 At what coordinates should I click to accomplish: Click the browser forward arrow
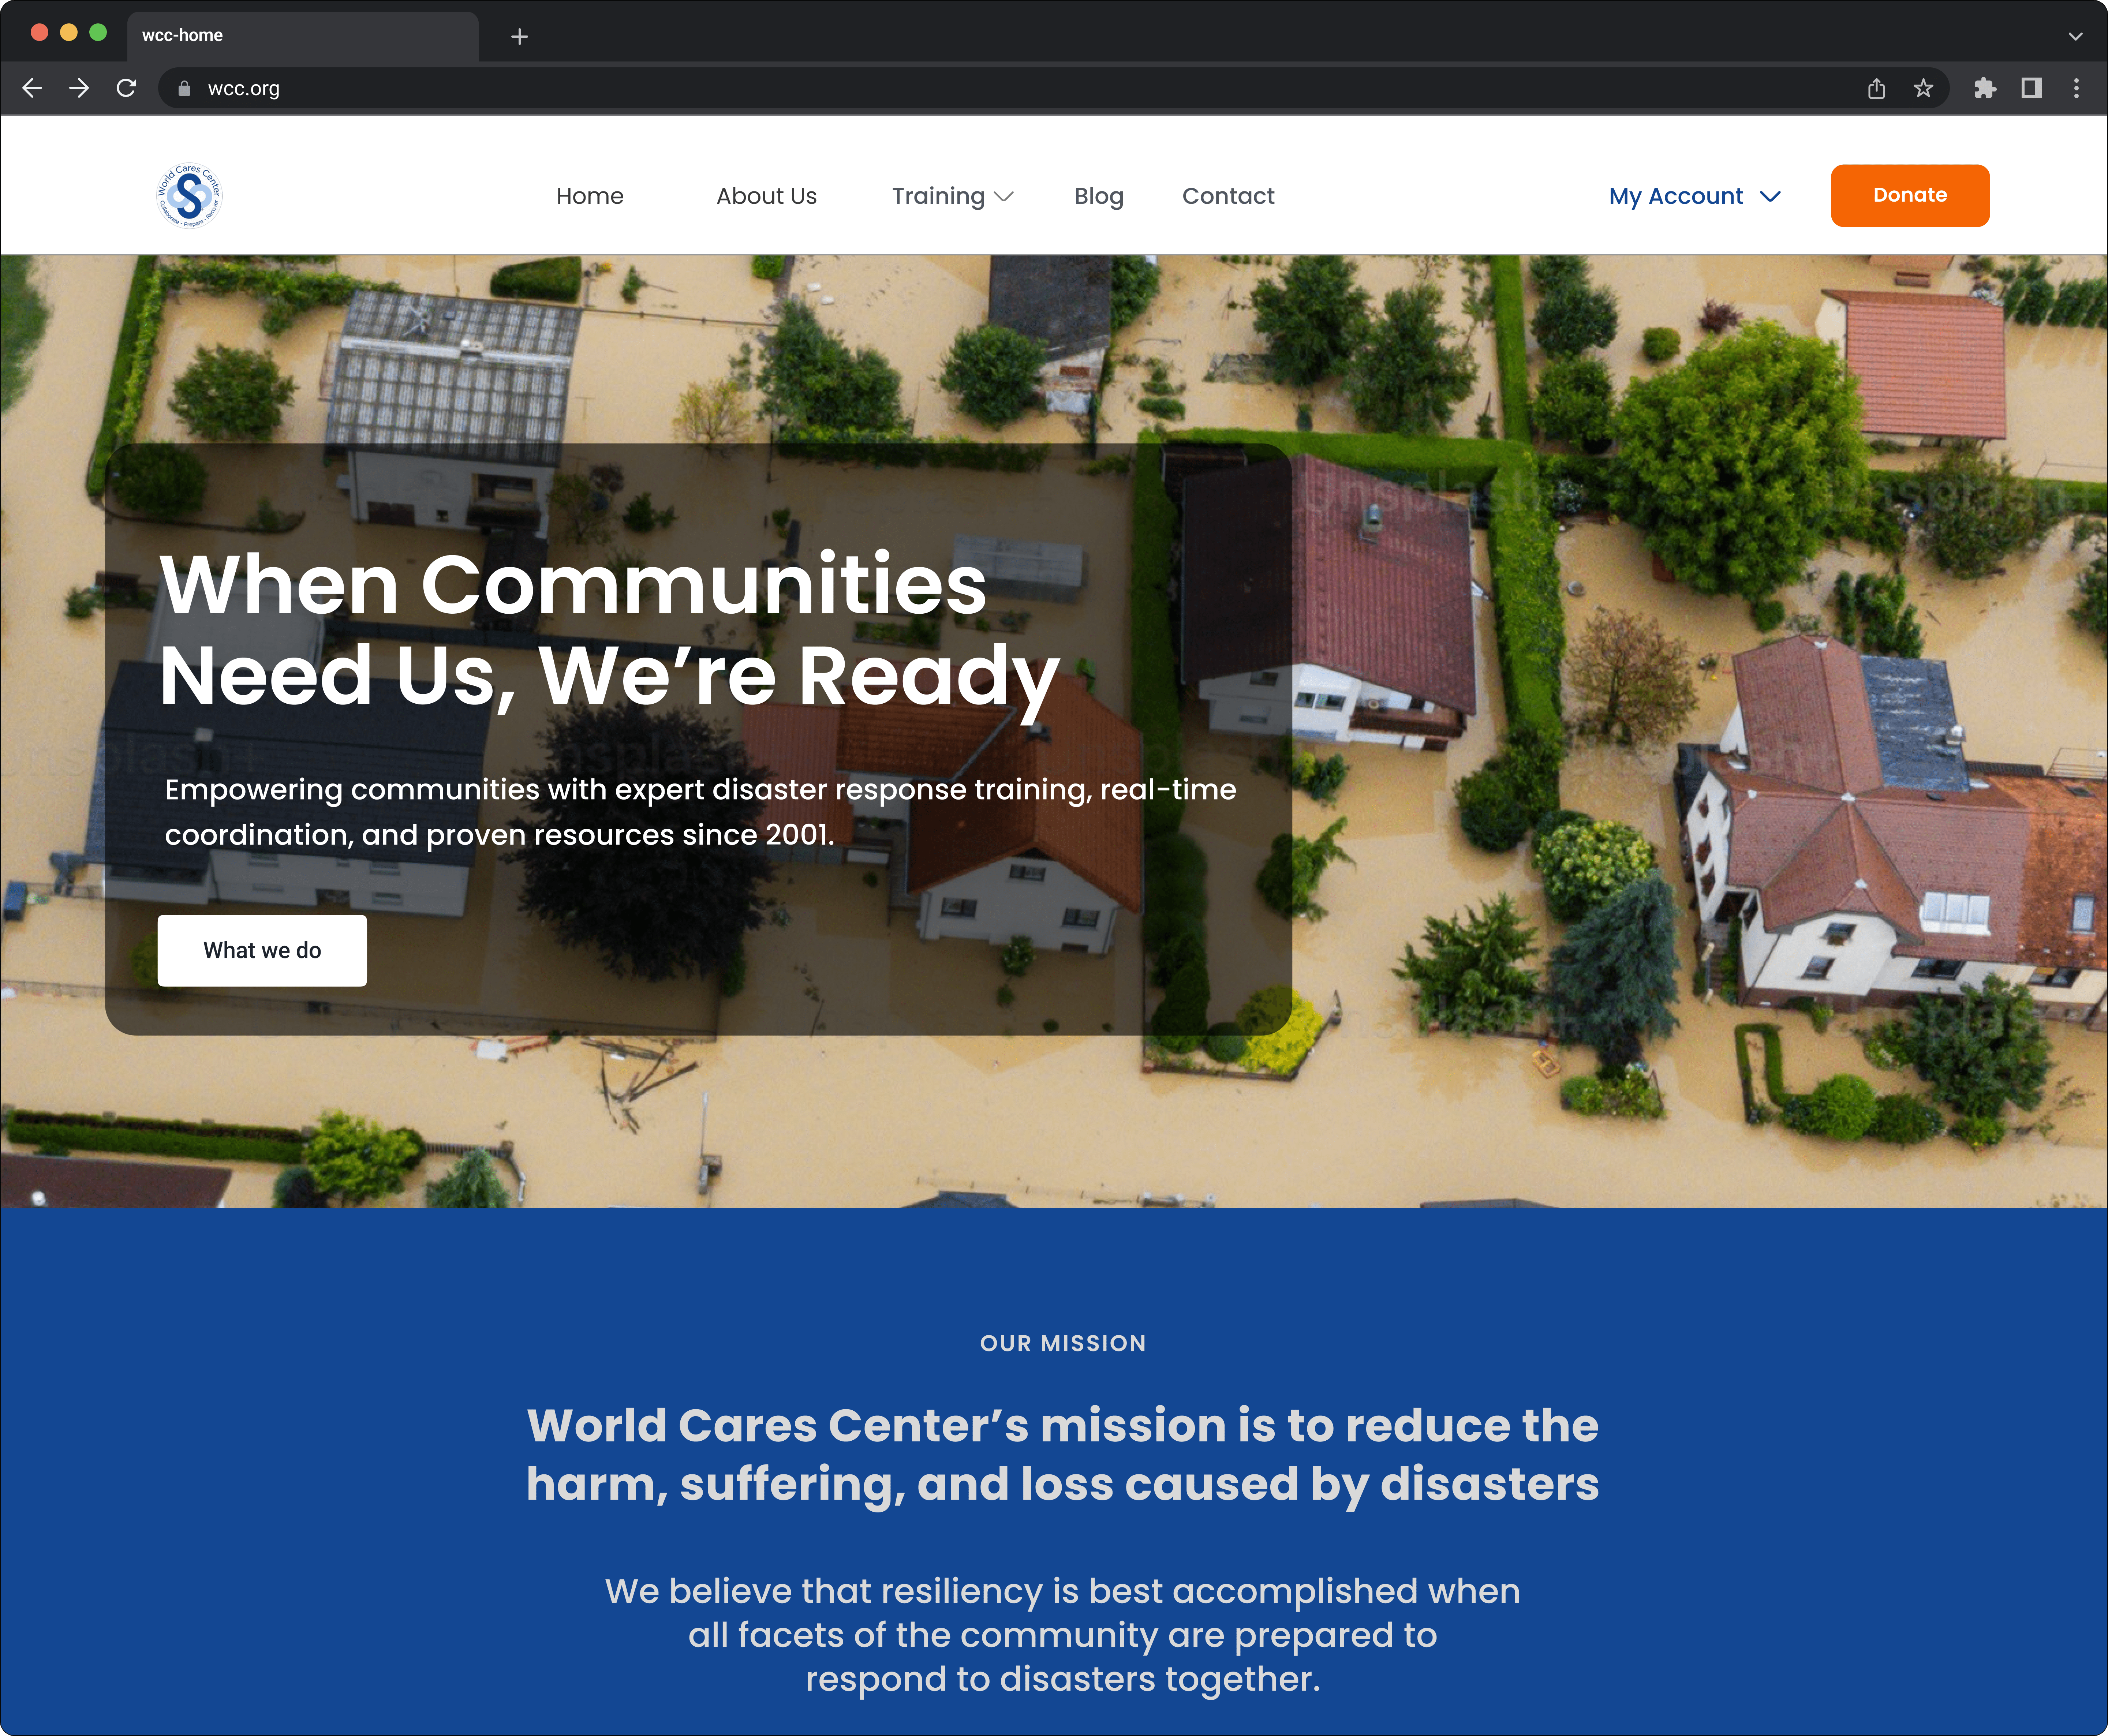pos(79,88)
